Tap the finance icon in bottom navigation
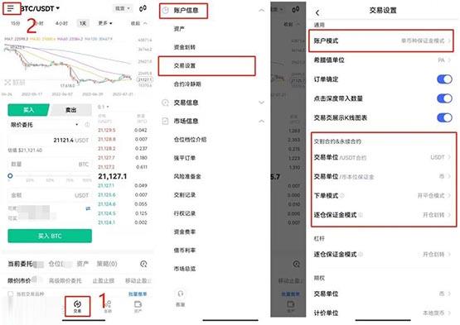This screenshot has width=460, height=325. [108, 306]
